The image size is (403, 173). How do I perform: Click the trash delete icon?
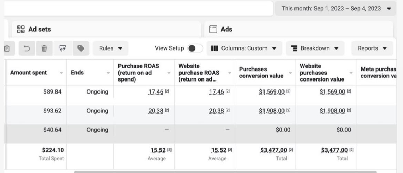(44, 48)
